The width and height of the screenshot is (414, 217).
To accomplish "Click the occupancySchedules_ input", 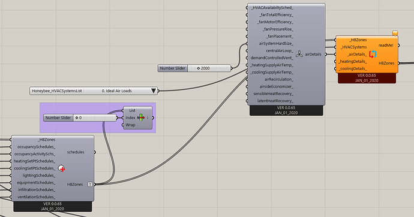I will tap(37, 147).
